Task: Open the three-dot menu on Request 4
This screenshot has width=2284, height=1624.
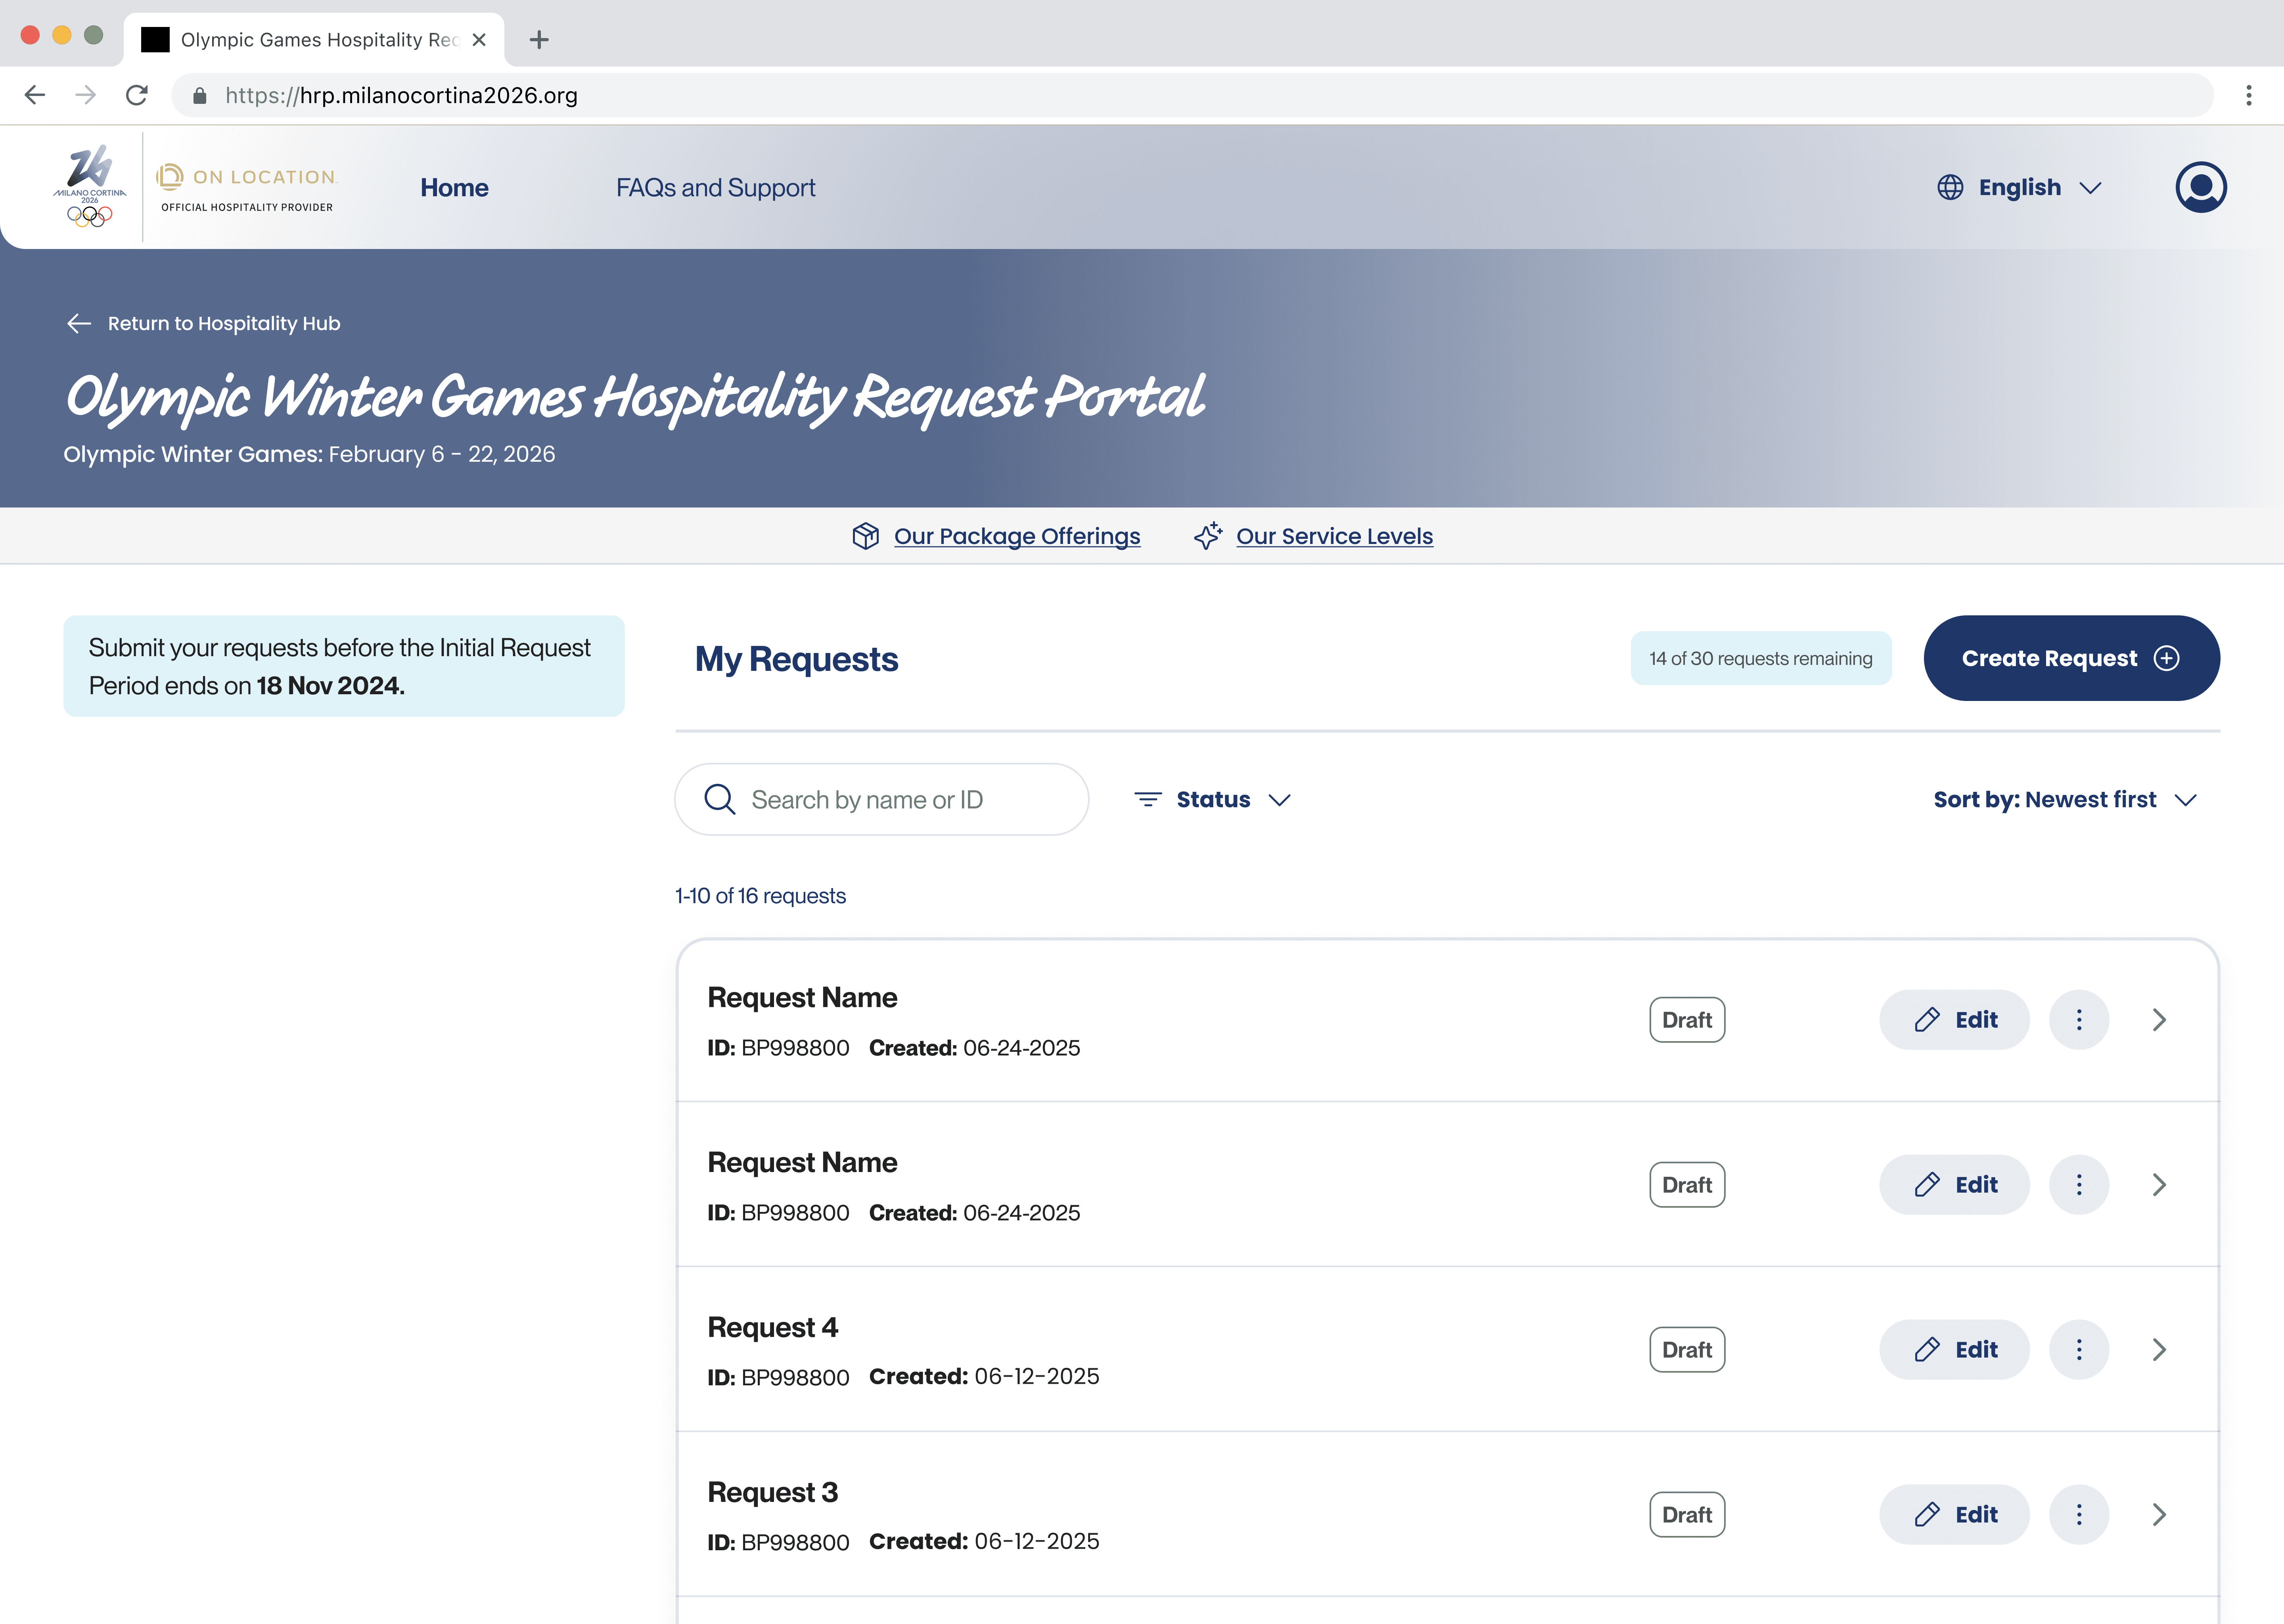Action: coord(2080,1349)
